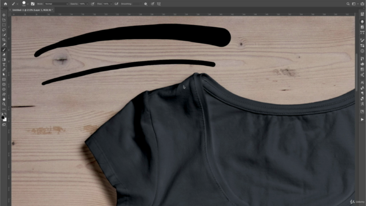This screenshot has width=366, height=206.
Task: Open the Brushes panel icon in right dock
Action: [x=362, y=40]
